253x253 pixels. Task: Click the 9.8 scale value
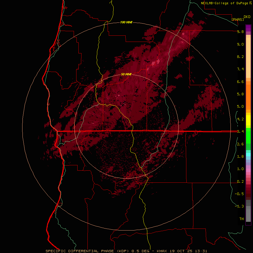coord(240,31)
